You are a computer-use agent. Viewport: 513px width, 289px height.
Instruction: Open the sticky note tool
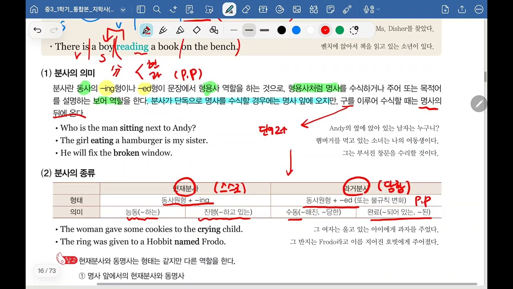click(330, 9)
